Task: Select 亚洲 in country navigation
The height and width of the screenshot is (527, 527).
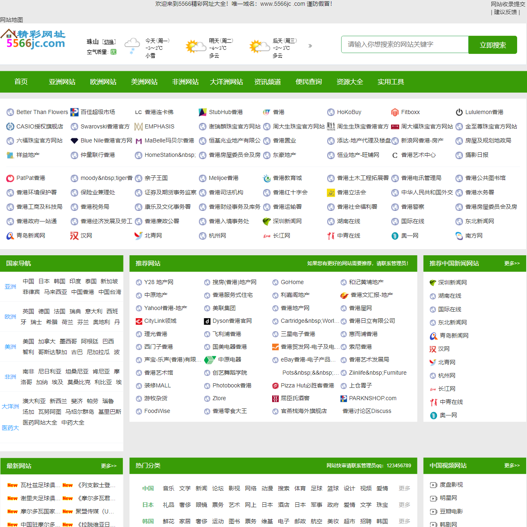Action: tap(10, 287)
